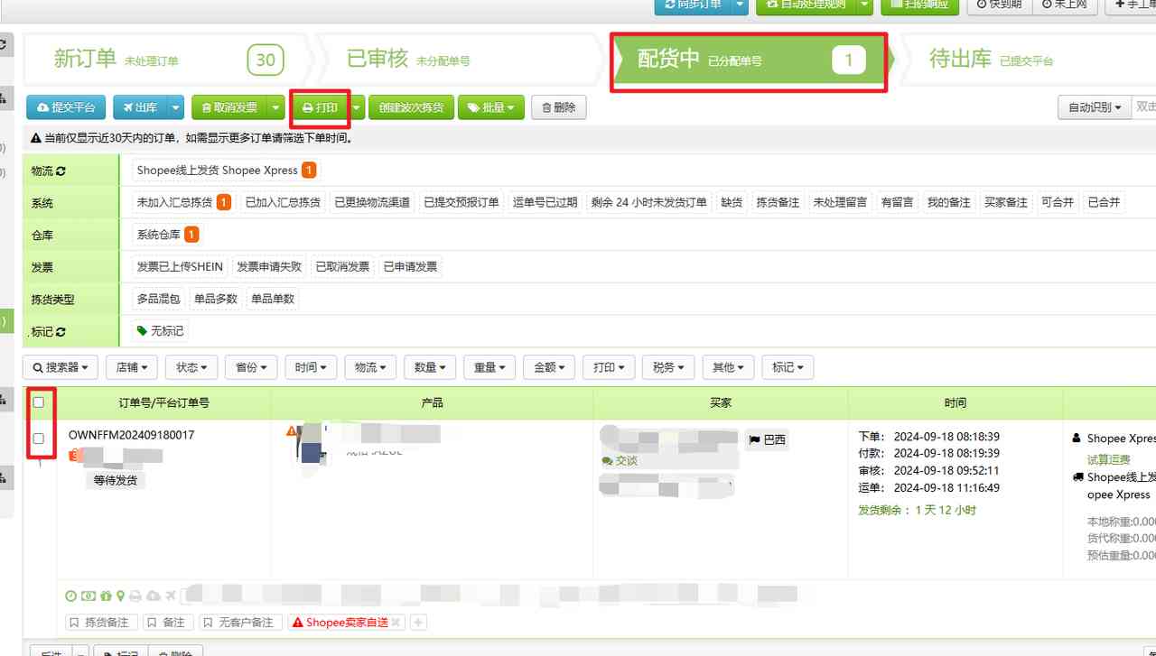
Task: Click the green location marker icon
Action: coord(121,596)
